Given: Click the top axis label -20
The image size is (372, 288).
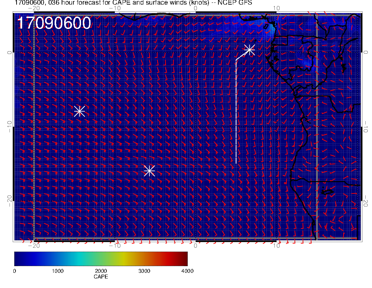Looking at the screenshot, I should point(34,8).
